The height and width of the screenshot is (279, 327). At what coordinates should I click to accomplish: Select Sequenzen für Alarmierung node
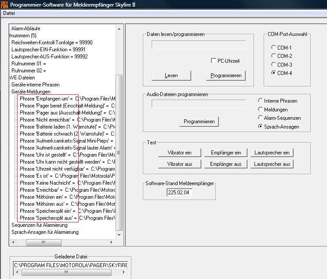pos(40,225)
